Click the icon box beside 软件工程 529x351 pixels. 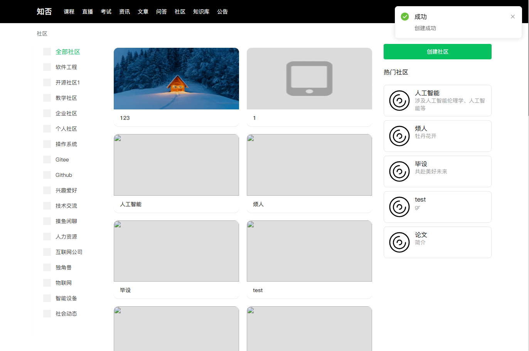(x=47, y=67)
